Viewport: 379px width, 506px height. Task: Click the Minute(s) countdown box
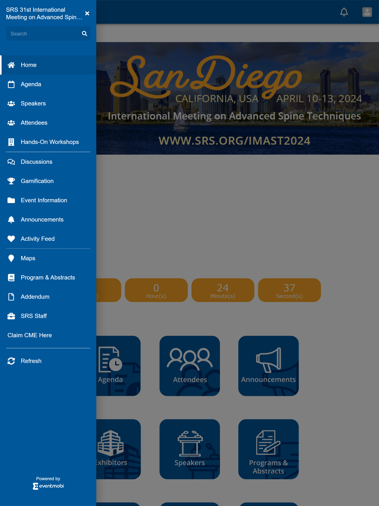223,290
